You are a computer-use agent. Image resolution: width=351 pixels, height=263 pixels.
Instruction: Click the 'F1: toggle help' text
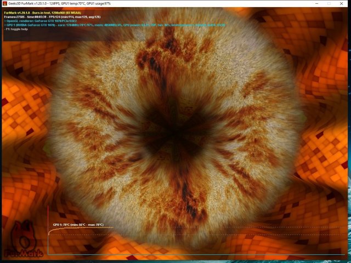pyautogui.click(x=16, y=29)
